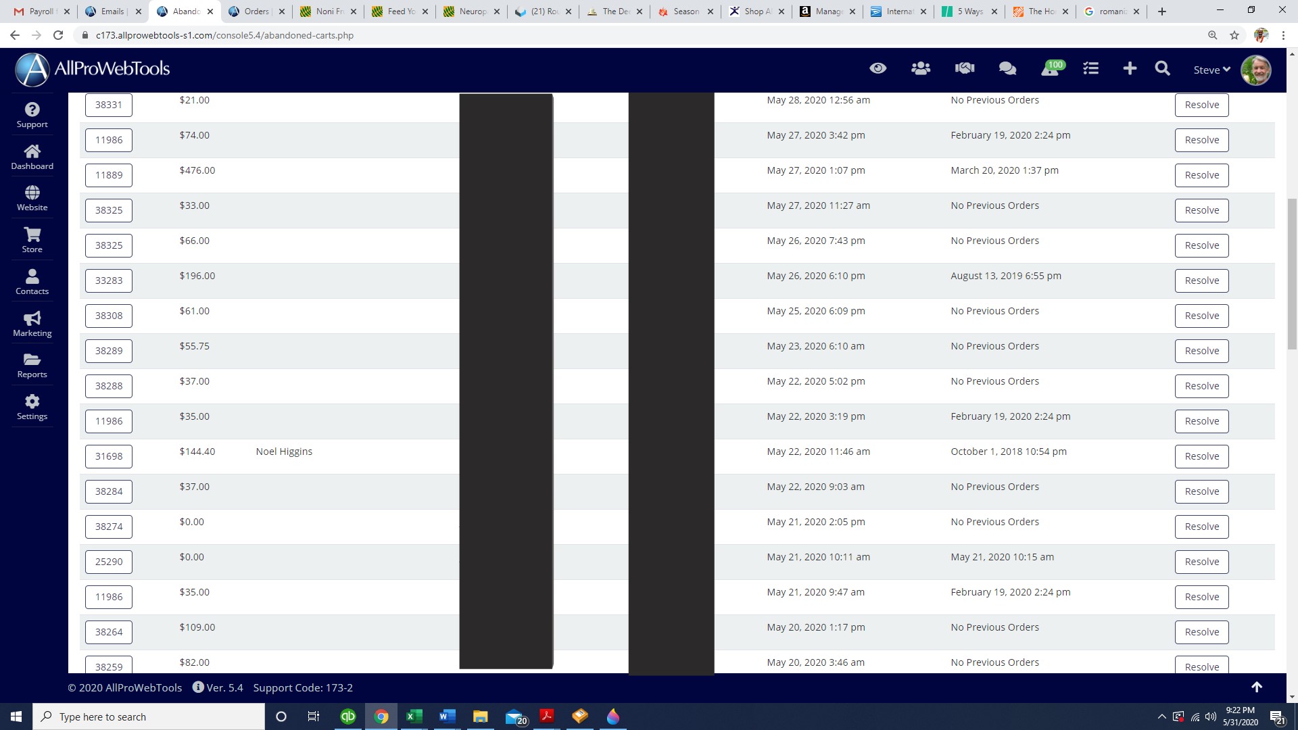This screenshot has width=1298, height=730.
Task: Close the Abando browser tab
Action: [210, 11]
